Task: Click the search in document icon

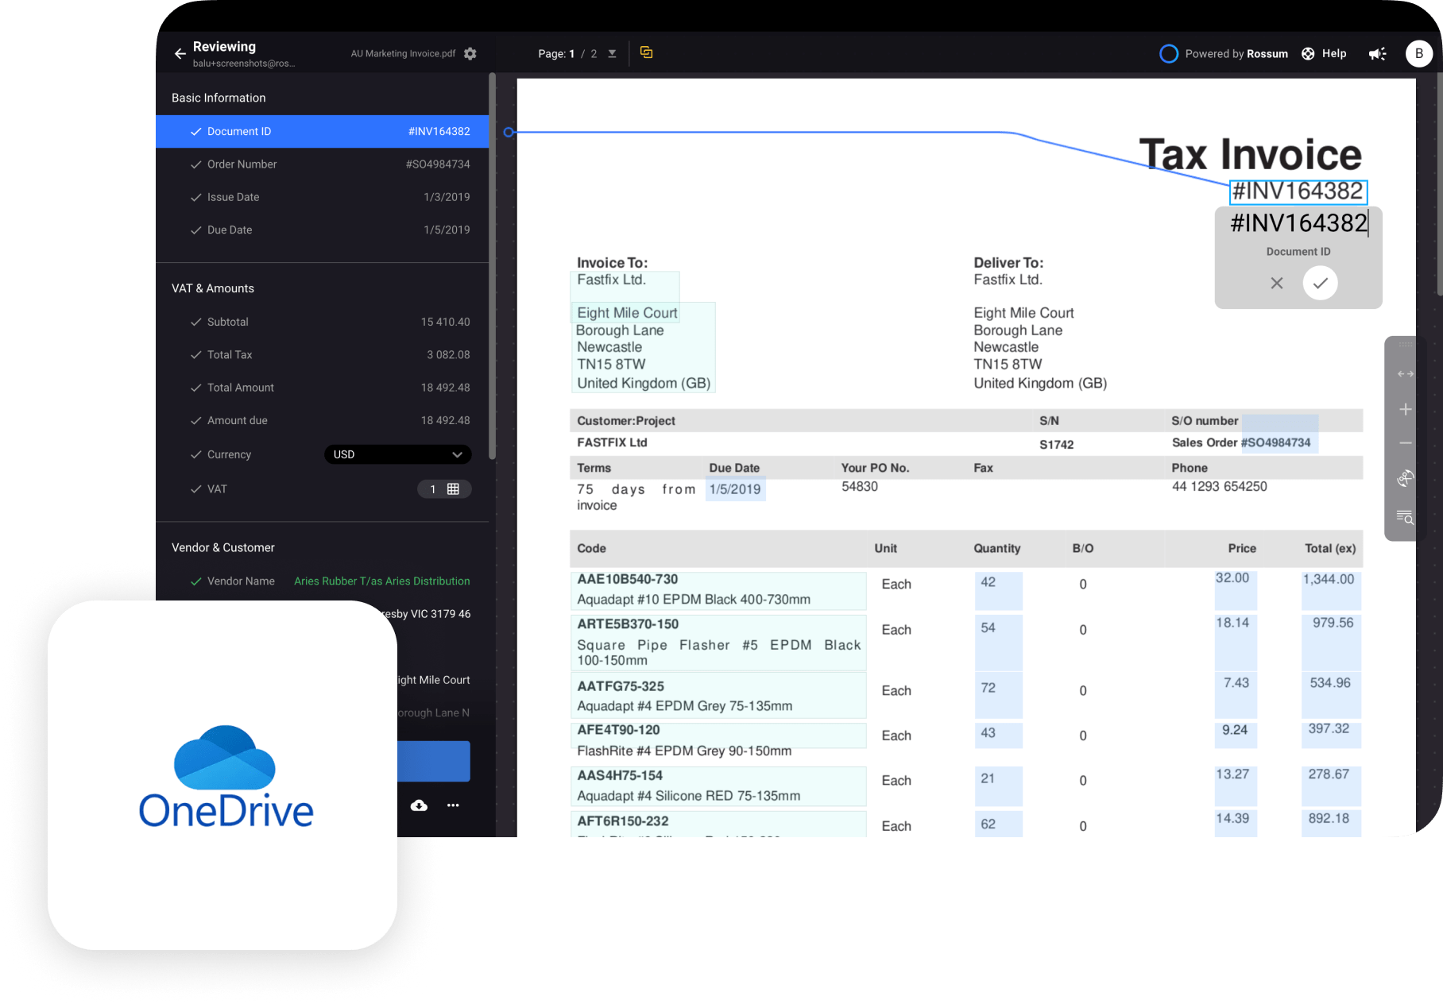Action: point(1405,517)
